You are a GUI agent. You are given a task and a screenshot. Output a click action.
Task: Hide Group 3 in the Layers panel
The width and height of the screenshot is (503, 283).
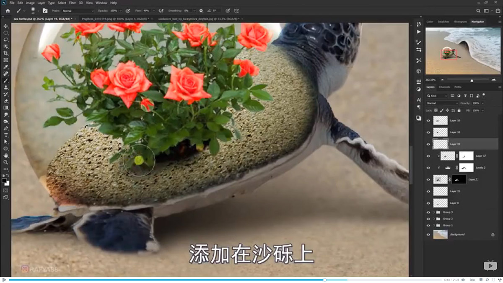click(428, 212)
